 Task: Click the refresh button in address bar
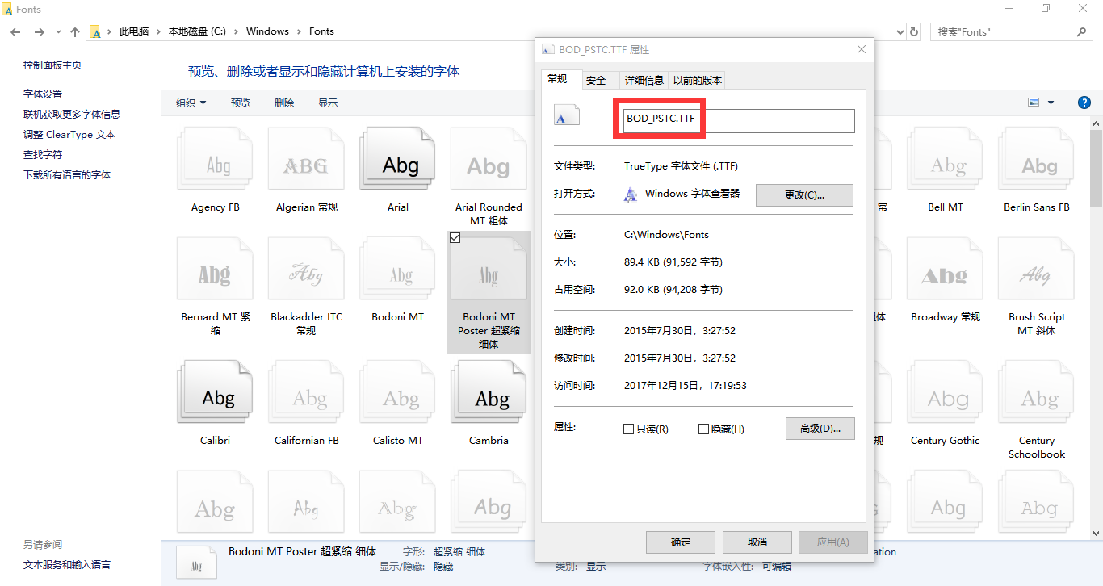click(x=914, y=31)
